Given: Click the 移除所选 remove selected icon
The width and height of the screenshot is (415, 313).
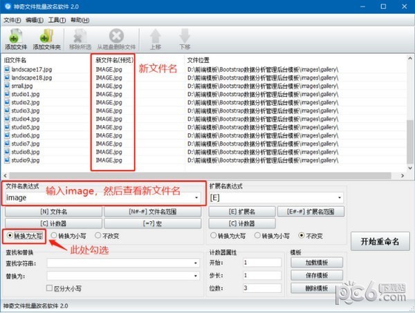Looking at the screenshot, I should (80, 36).
